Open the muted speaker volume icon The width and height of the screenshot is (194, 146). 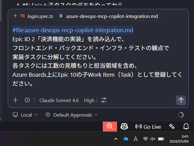point(153,139)
